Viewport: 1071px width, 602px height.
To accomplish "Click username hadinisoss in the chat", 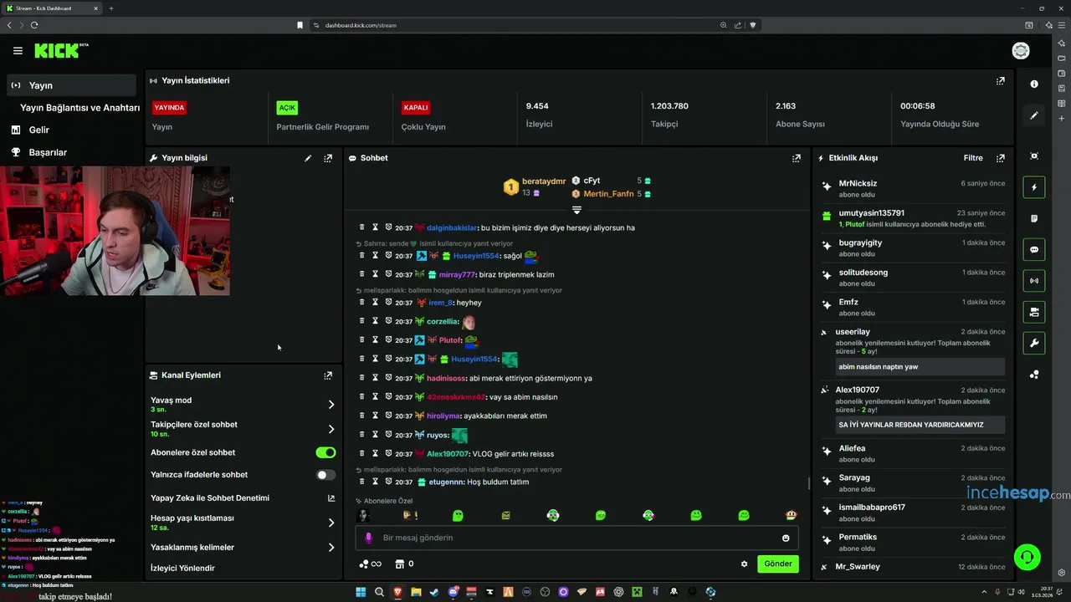I will (446, 378).
